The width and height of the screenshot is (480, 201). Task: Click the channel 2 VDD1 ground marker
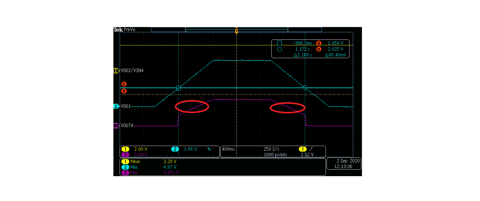click(116, 106)
